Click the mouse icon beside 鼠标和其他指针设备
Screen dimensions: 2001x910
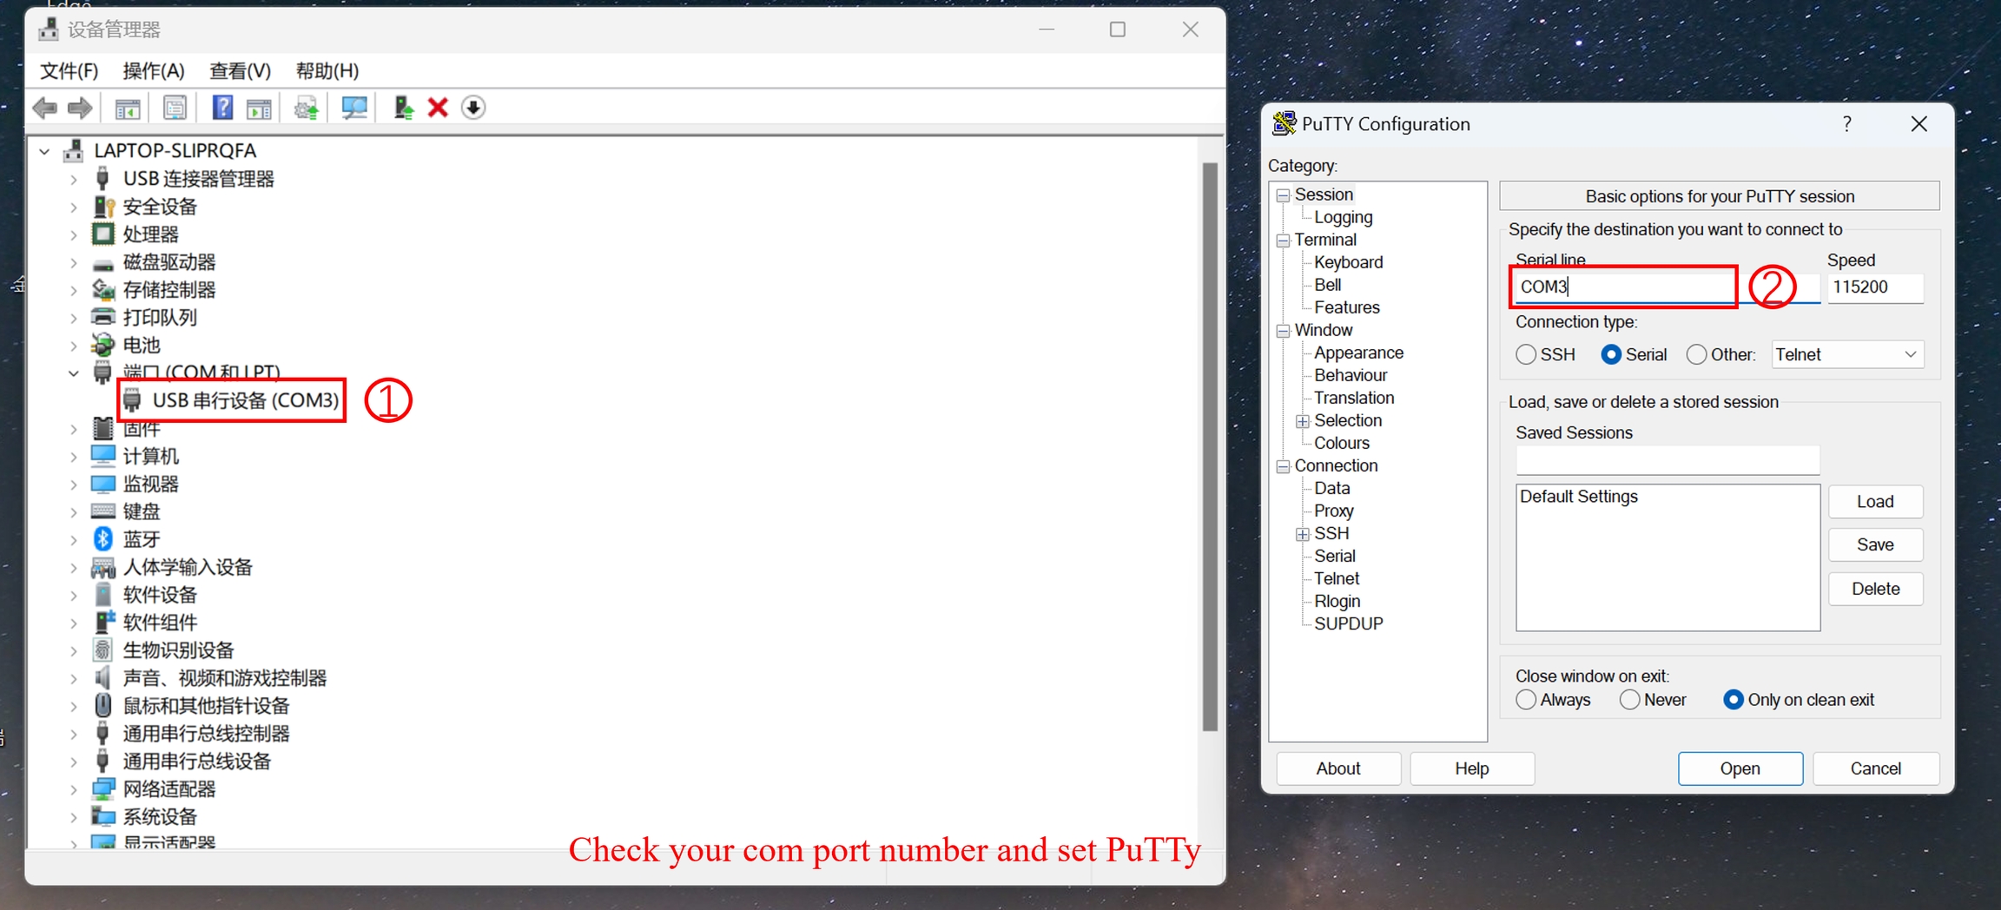pyautogui.click(x=103, y=705)
